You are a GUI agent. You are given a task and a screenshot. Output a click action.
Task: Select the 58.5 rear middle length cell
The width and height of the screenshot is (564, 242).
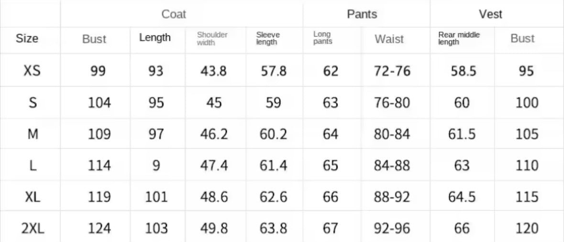(x=463, y=71)
